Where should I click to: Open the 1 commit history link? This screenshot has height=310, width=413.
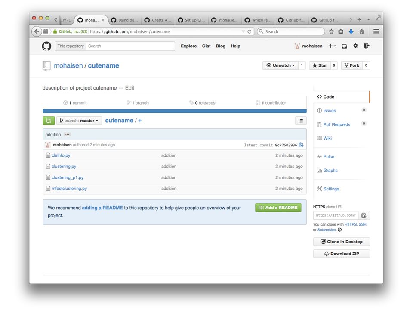pyautogui.click(x=75, y=103)
